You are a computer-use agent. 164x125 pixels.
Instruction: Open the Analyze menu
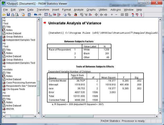79,10
